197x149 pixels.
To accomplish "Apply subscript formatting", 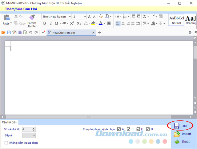I will 79,23.
